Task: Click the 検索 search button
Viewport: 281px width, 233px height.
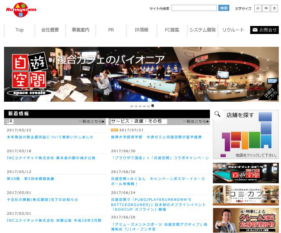Action: click(223, 8)
